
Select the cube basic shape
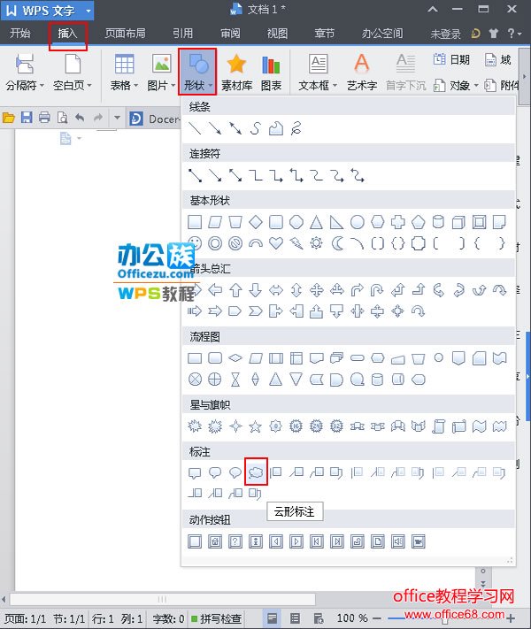(x=458, y=222)
